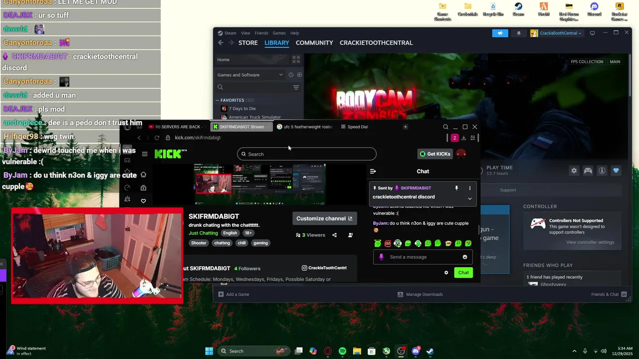Image resolution: width=639 pixels, height=359 pixels.
Task: Open Spotify from the Windows taskbar
Action: coord(342,351)
